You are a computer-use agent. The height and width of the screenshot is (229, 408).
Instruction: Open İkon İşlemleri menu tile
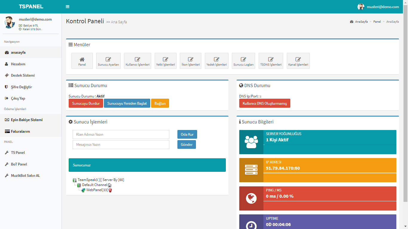pyautogui.click(x=191, y=61)
